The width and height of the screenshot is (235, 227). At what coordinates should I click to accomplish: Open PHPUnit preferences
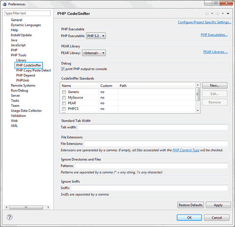point(23,81)
